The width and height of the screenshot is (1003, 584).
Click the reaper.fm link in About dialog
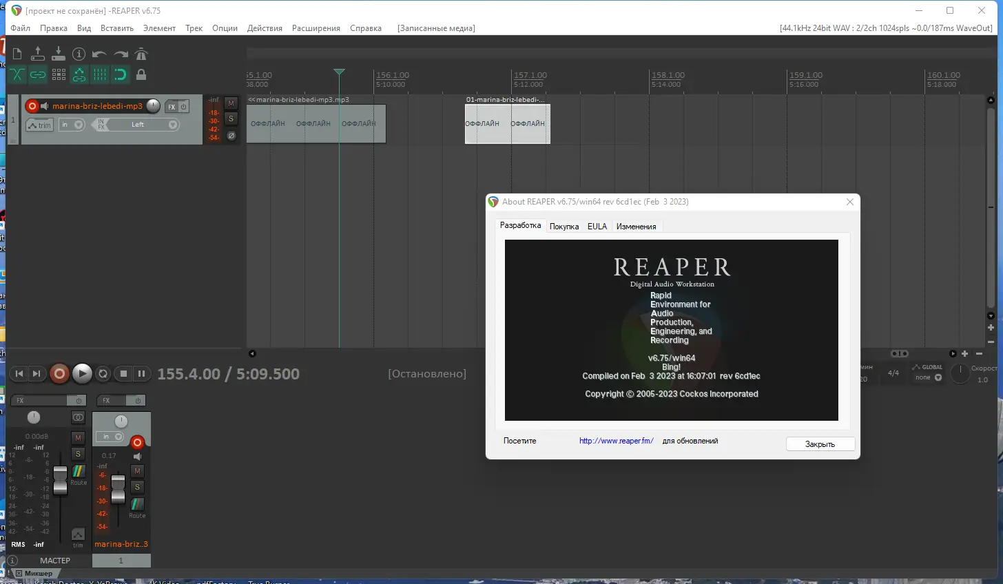point(617,441)
